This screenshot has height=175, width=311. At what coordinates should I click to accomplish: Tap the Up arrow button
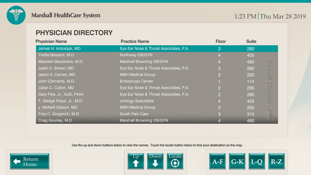pyautogui.click(x=136, y=161)
